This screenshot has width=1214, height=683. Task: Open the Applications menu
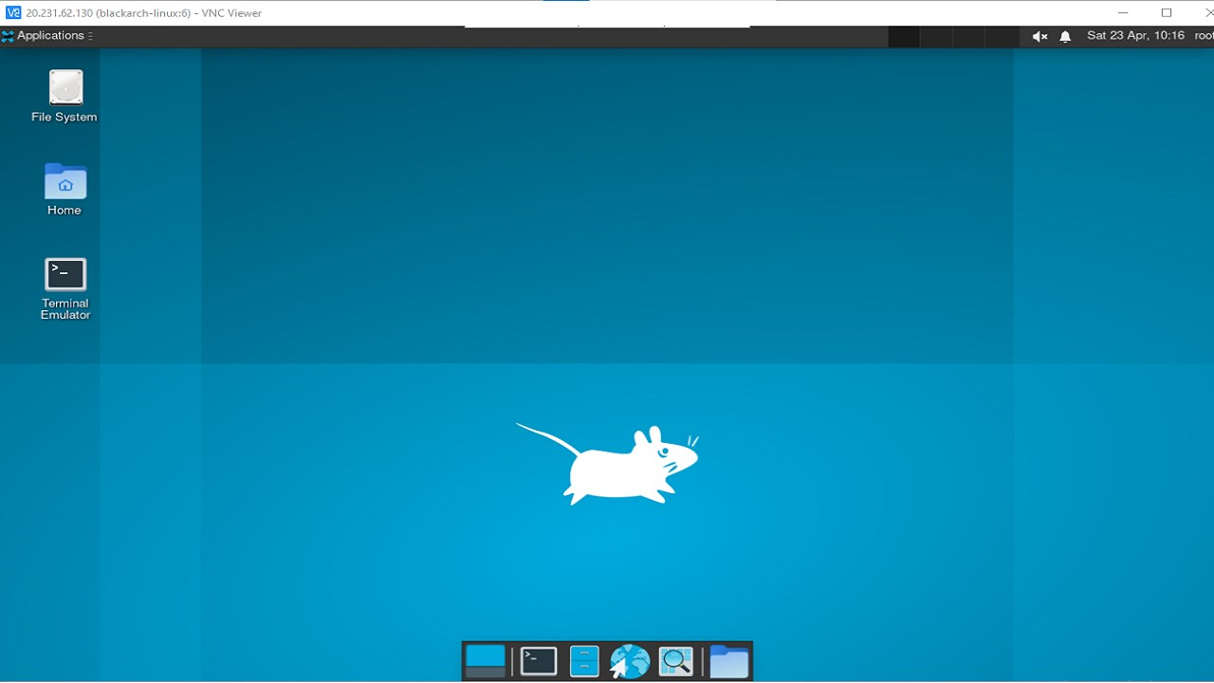(x=47, y=36)
